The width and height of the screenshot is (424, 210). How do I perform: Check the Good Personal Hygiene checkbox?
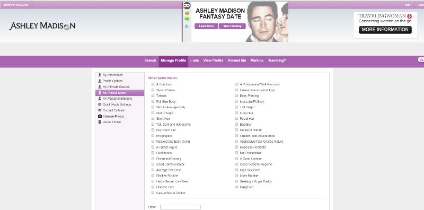point(236,164)
